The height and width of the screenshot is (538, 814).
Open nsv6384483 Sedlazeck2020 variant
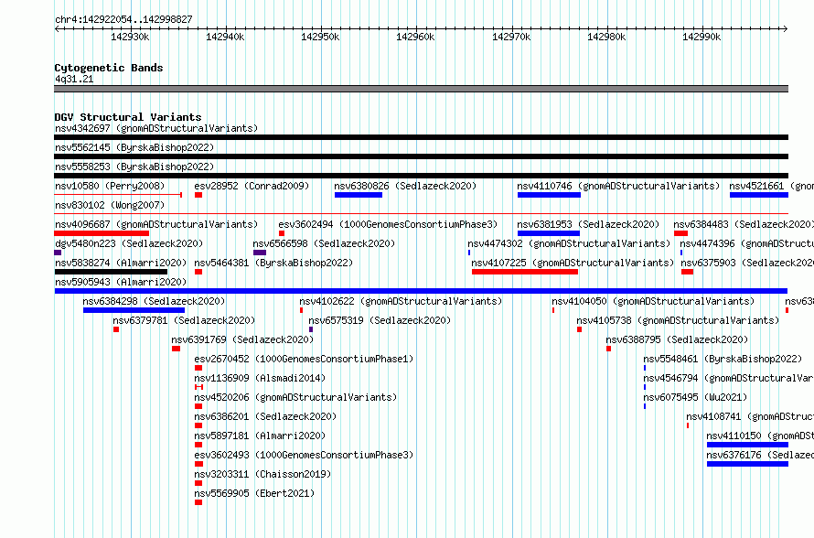tap(744, 224)
